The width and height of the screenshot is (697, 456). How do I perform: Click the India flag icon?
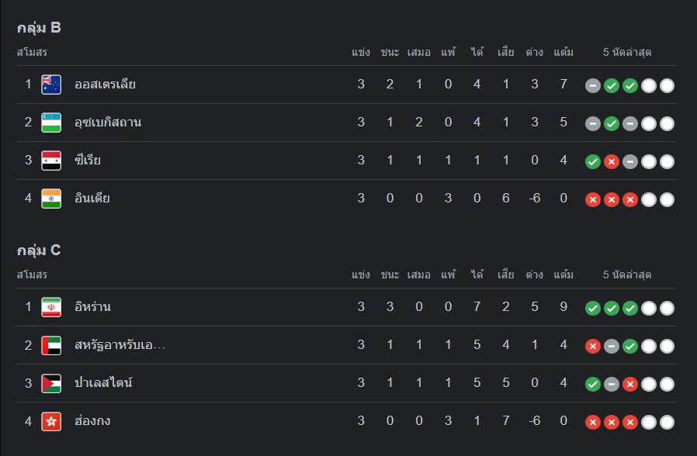coord(51,199)
